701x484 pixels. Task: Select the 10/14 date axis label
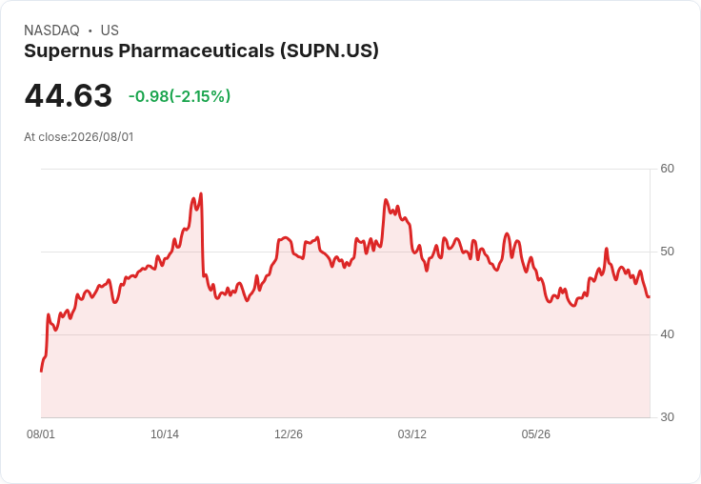(165, 434)
